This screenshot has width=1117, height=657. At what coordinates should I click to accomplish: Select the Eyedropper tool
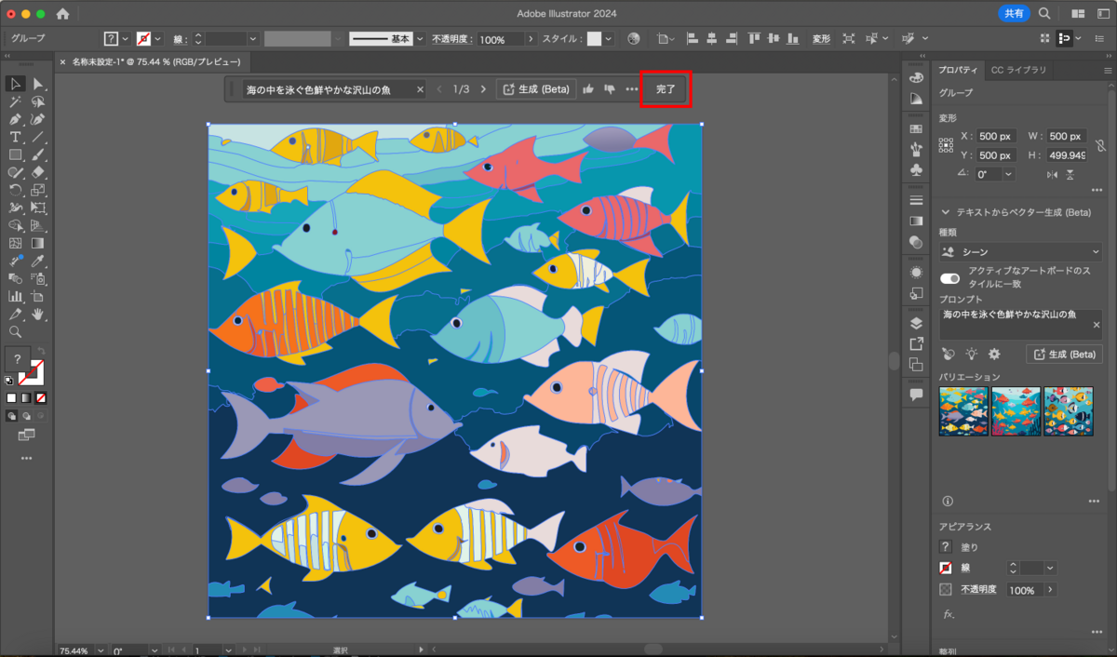pyautogui.click(x=38, y=261)
